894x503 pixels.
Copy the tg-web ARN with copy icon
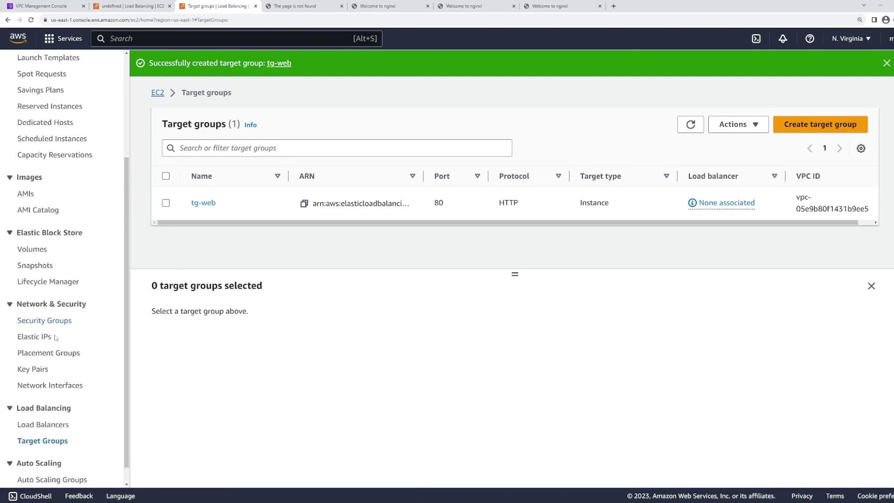tap(304, 204)
